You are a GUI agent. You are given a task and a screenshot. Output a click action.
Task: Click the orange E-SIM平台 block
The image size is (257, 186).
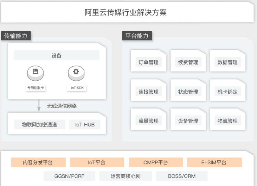pyautogui.click(x=215, y=162)
